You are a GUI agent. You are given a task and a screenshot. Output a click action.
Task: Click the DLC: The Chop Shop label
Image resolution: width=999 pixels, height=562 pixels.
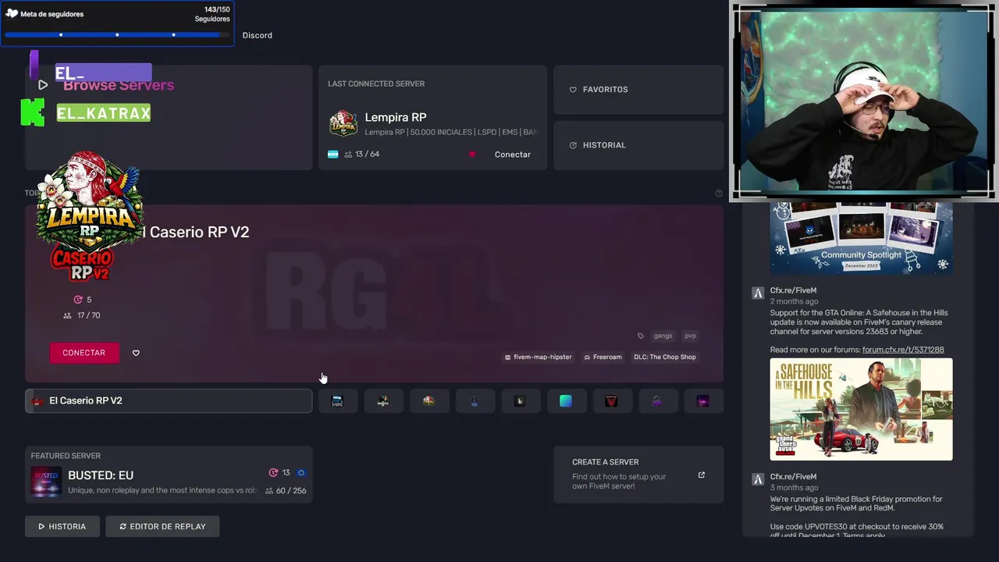point(665,357)
